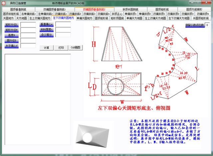Click the 矩形外径L label button
This screenshot has width=213, height=156.
[x=12, y=25]
